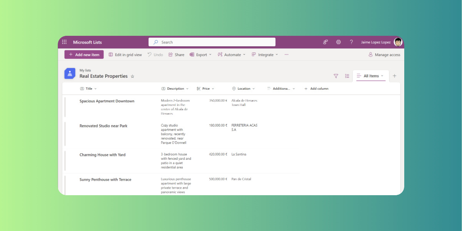Undo the last action
This screenshot has height=231, width=462.
pyautogui.click(x=155, y=54)
